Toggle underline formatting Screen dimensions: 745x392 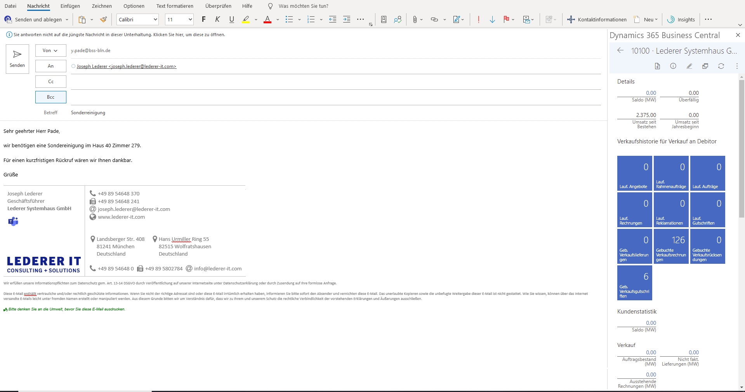(x=232, y=19)
